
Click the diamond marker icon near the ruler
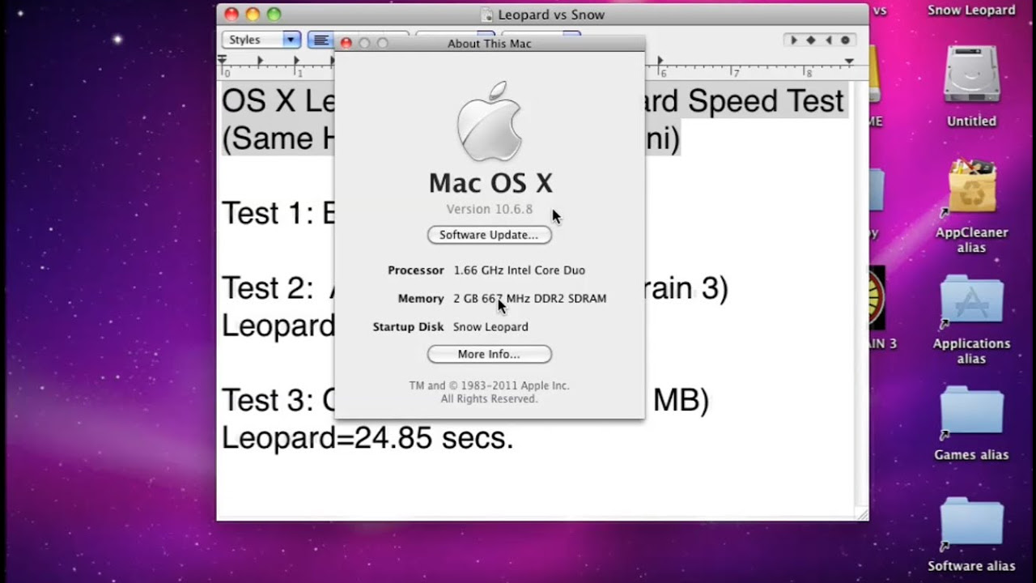(x=811, y=39)
